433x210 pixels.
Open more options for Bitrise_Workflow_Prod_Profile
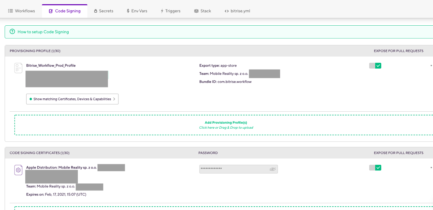click(431, 66)
